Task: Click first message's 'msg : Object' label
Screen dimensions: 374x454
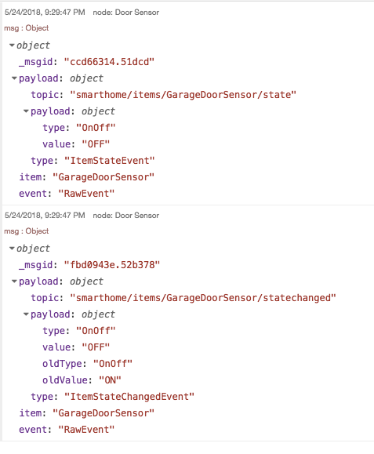Action: tap(27, 28)
